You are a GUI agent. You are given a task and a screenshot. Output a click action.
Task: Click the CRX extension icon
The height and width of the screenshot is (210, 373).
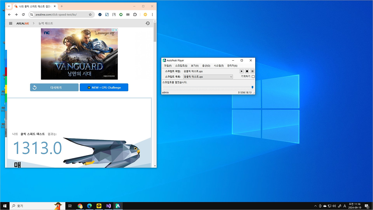point(128,15)
